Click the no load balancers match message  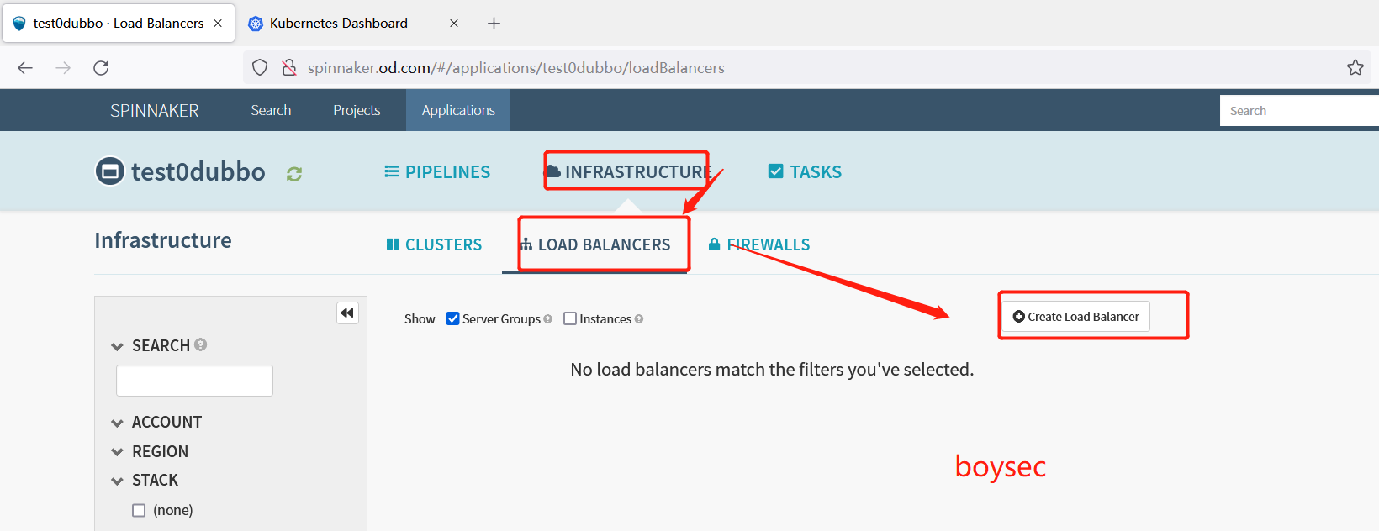772,370
